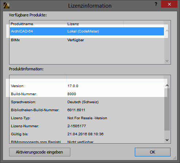Click the Gültig bis date value
Screen dimensions: 180x163
[x=85, y=134]
